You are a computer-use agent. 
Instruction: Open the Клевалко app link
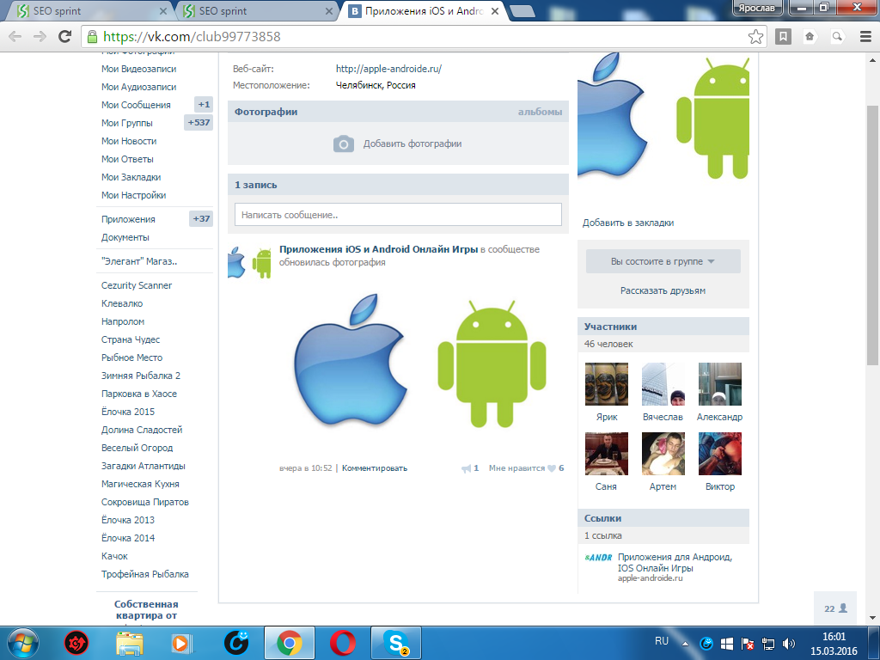(122, 303)
